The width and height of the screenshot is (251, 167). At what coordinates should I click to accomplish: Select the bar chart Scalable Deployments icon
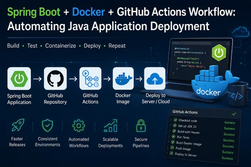click(x=110, y=126)
